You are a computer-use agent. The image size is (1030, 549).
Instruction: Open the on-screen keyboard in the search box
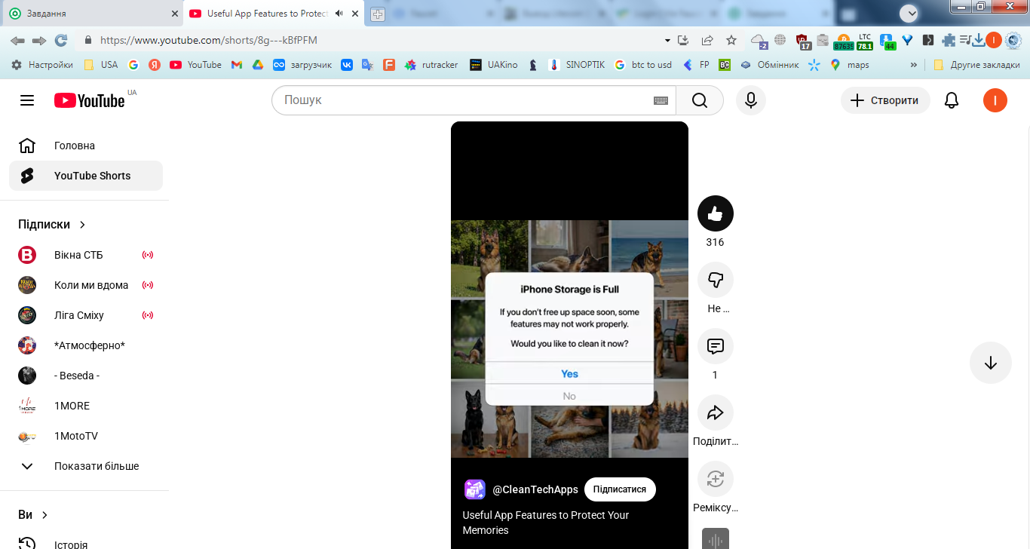click(x=661, y=100)
